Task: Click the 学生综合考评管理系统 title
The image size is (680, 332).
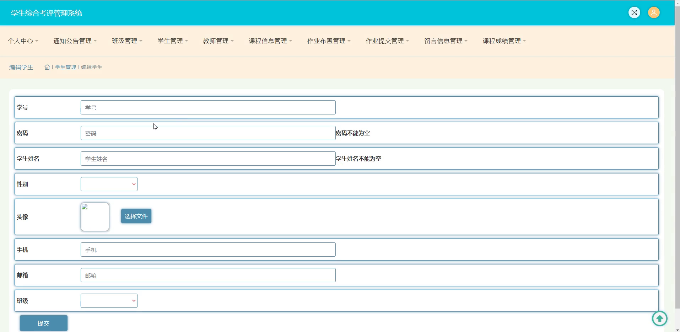Action: click(47, 13)
